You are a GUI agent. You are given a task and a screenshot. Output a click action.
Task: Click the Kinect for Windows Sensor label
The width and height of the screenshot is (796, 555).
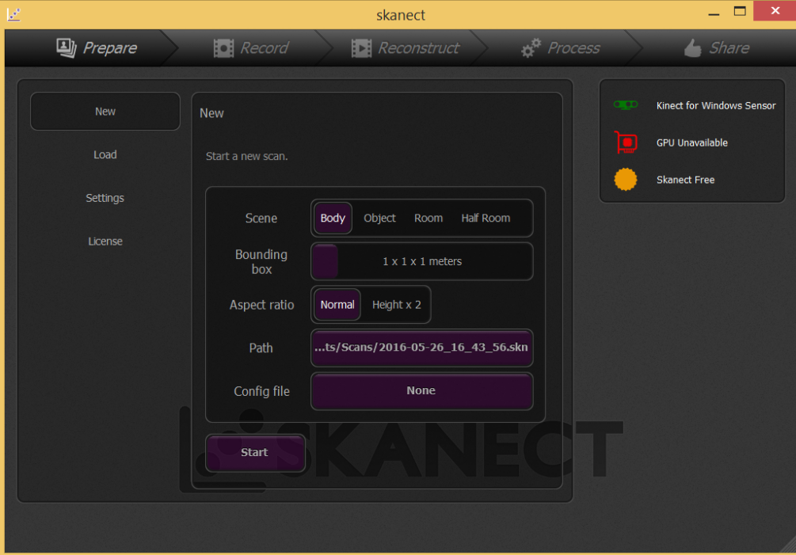point(716,105)
